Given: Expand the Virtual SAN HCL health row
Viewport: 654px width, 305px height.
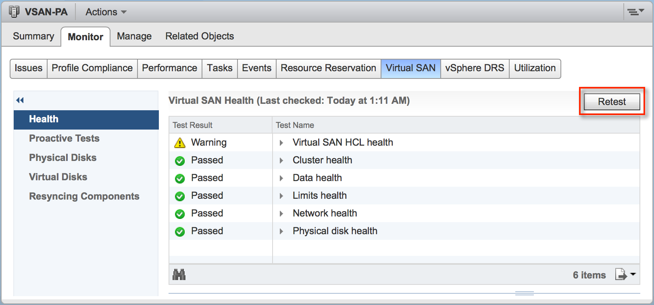Looking at the screenshot, I should 281,143.
